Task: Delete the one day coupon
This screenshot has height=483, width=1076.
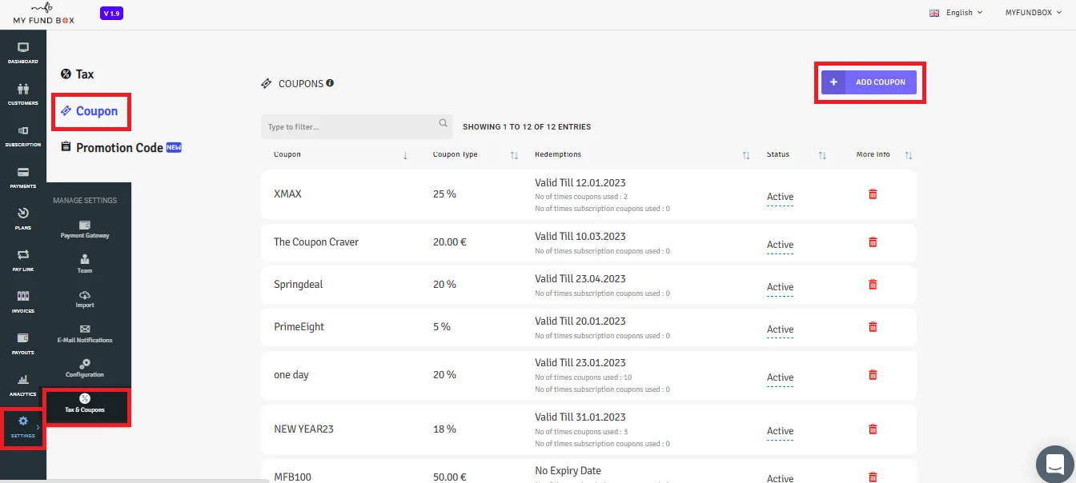Action: pyautogui.click(x=873, y=375)
